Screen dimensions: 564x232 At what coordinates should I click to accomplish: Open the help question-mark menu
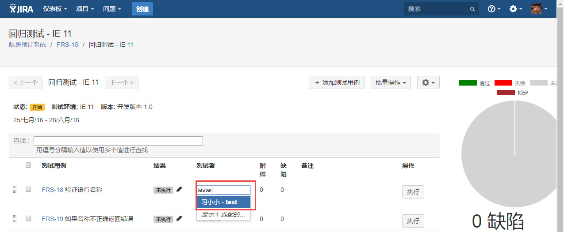pyautogui.click(x=494, y=9)
